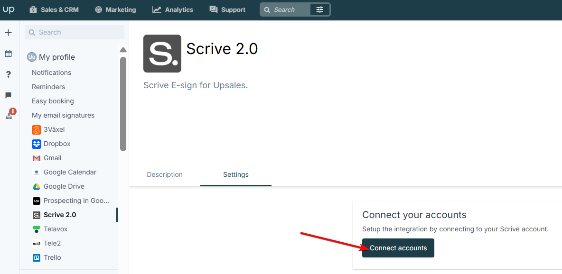Click the Gmail icon

point(36,158)
